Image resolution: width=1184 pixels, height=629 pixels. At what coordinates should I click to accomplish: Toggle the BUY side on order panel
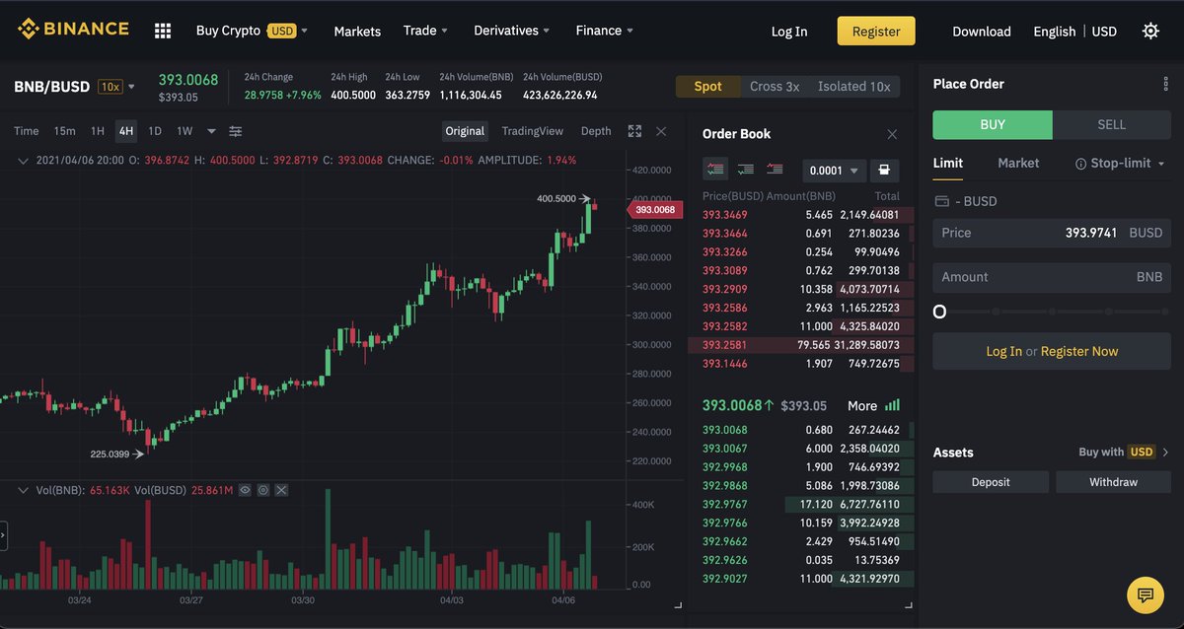pyautogui.click(x=992, y=124)
